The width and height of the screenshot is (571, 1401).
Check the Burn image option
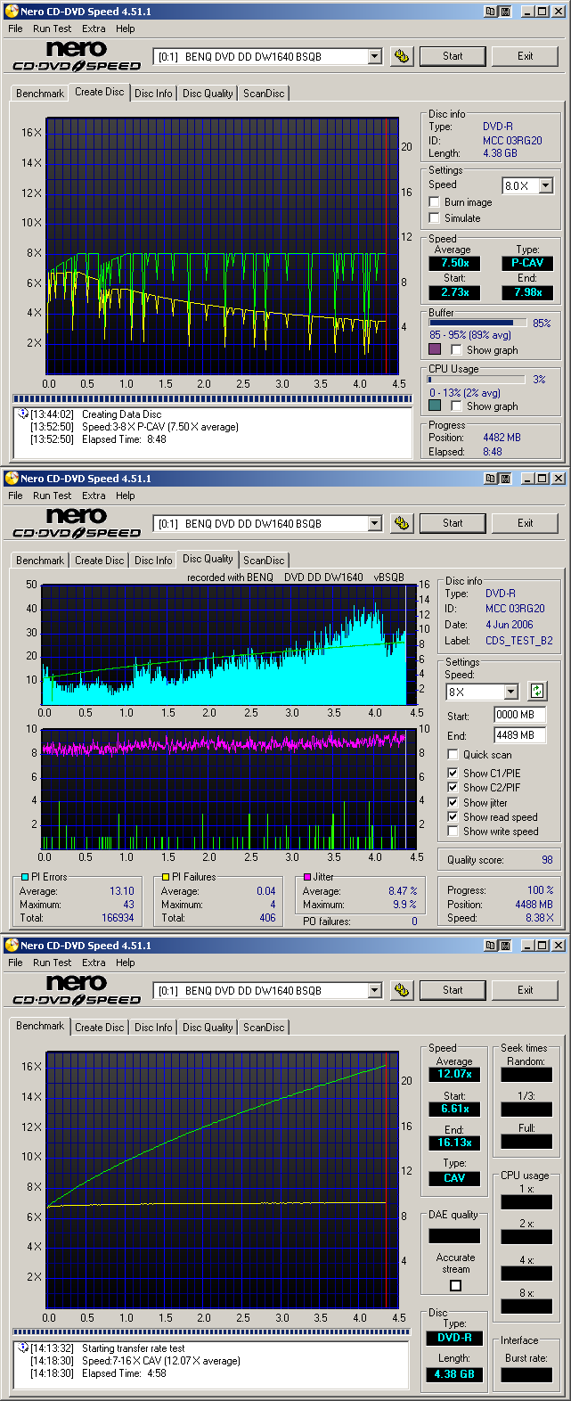coord(435,202)
